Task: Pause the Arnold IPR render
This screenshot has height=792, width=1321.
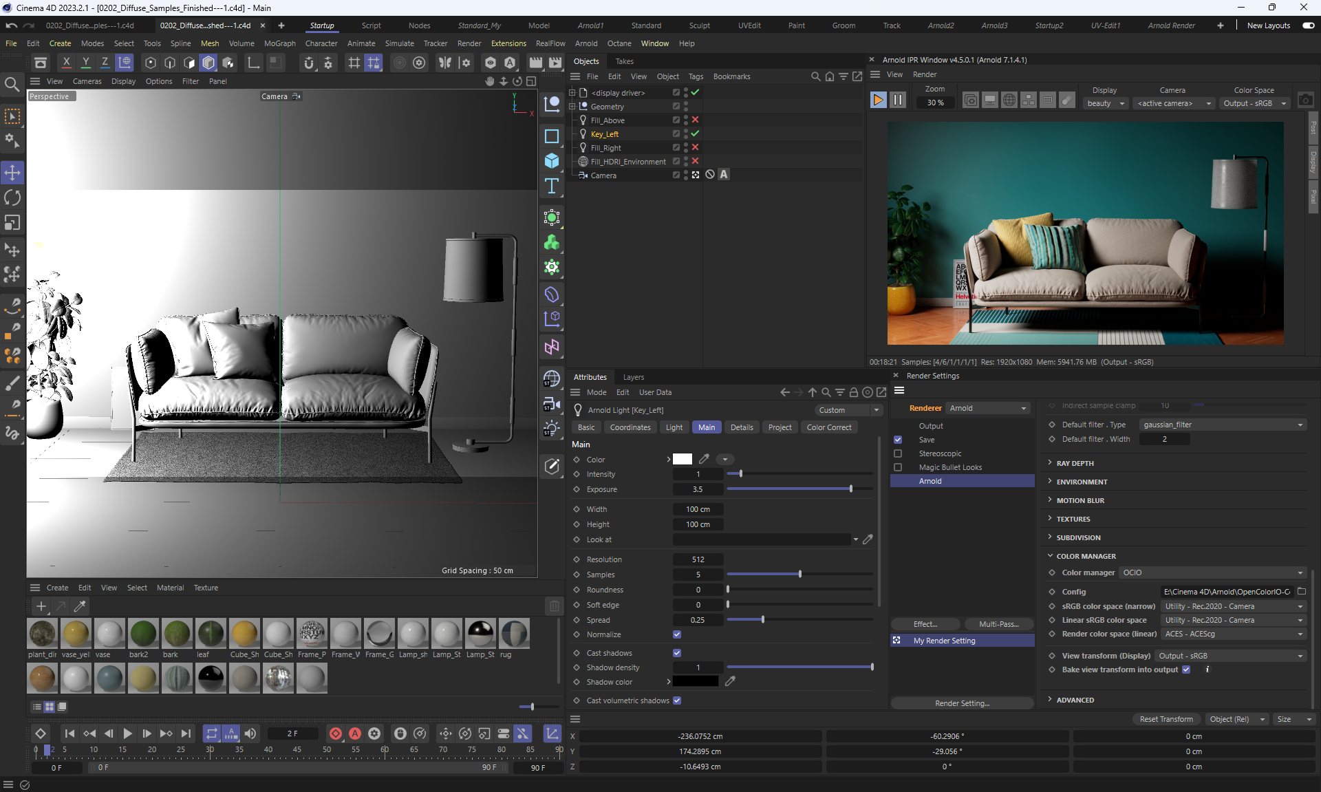Action: point(898,100)
